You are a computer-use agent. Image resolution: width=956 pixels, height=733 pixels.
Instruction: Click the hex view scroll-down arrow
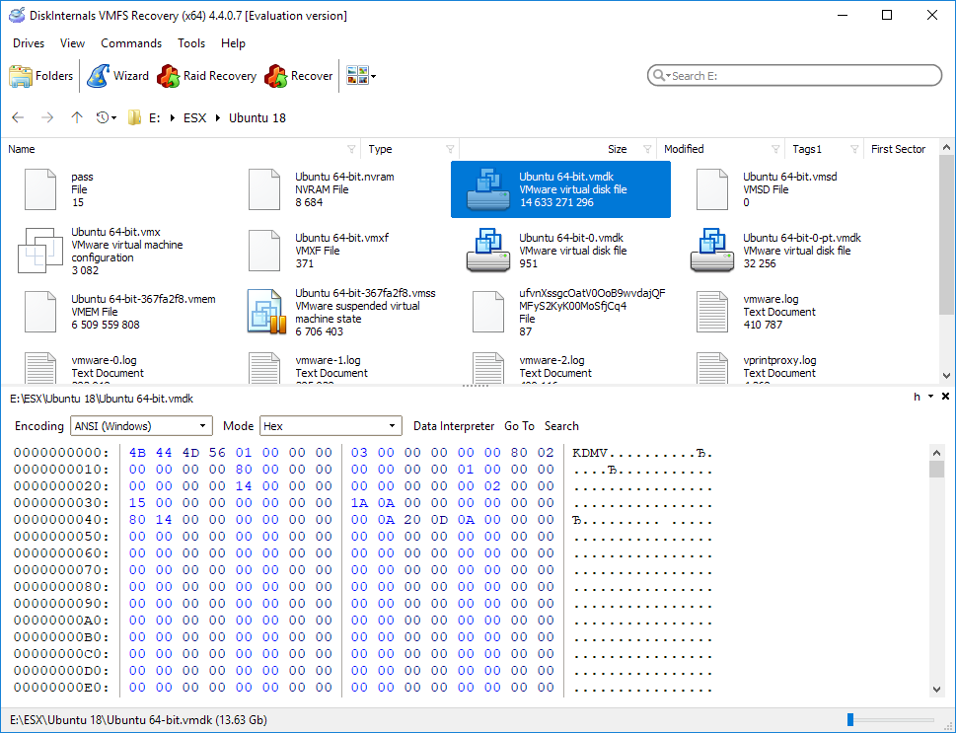pos(937,689)
